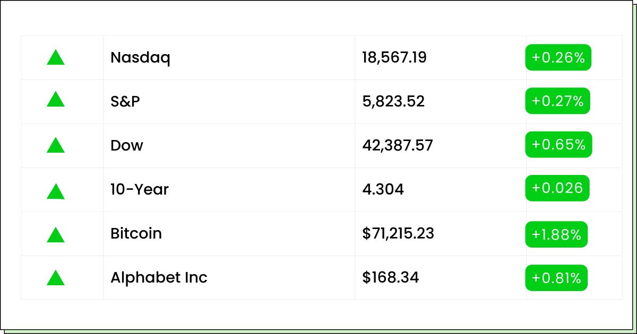Click the +0.26% change badge
The width and height of the screenshot is (637, 334).
(558, 57)
